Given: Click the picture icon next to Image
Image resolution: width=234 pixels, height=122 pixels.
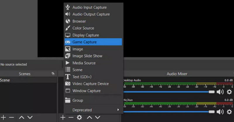Looking at the screenshot, I should pos(68,49).
